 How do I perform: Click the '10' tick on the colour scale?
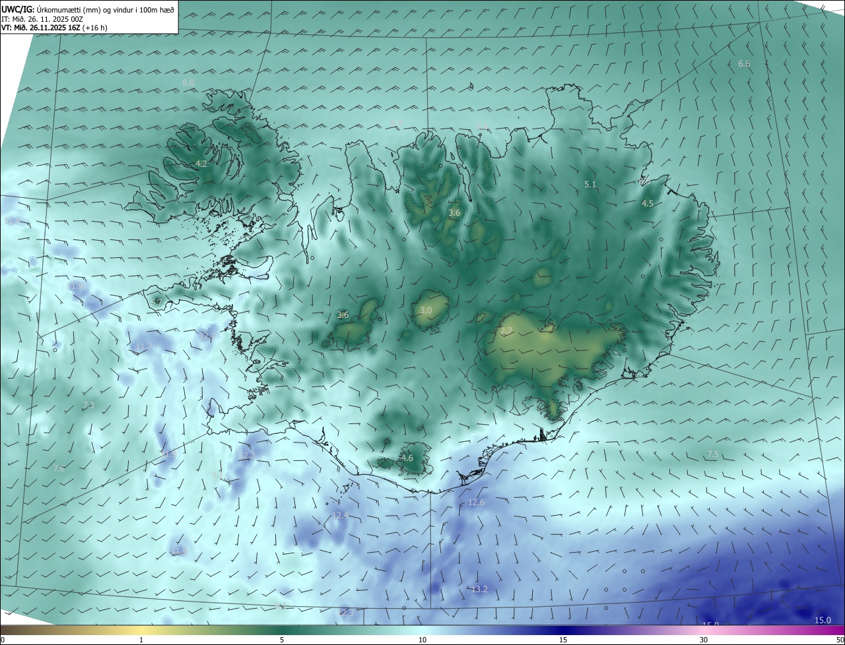[x=422, y=640]
